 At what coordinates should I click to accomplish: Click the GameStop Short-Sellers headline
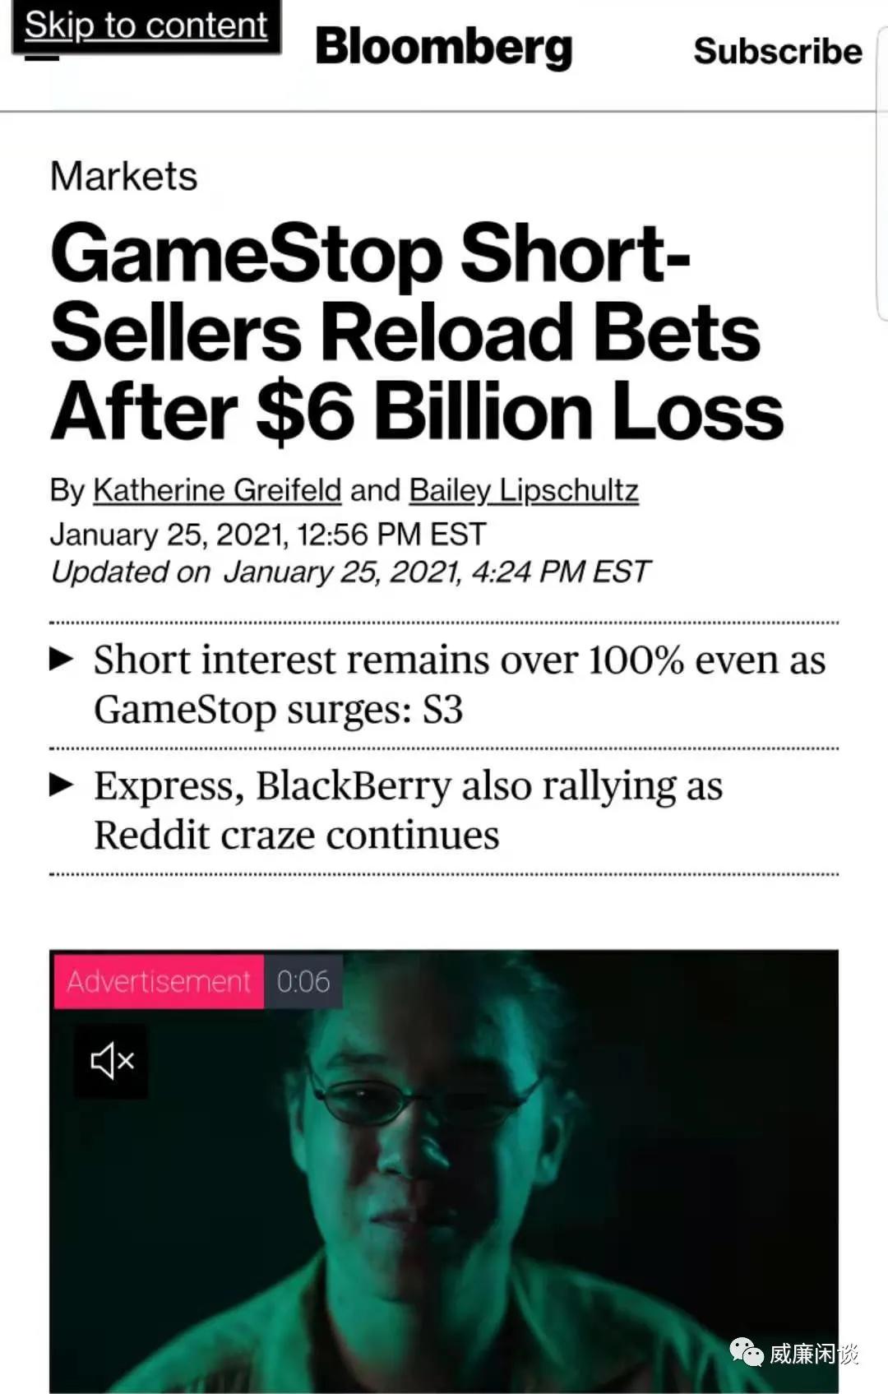click(x=416, y=332)
